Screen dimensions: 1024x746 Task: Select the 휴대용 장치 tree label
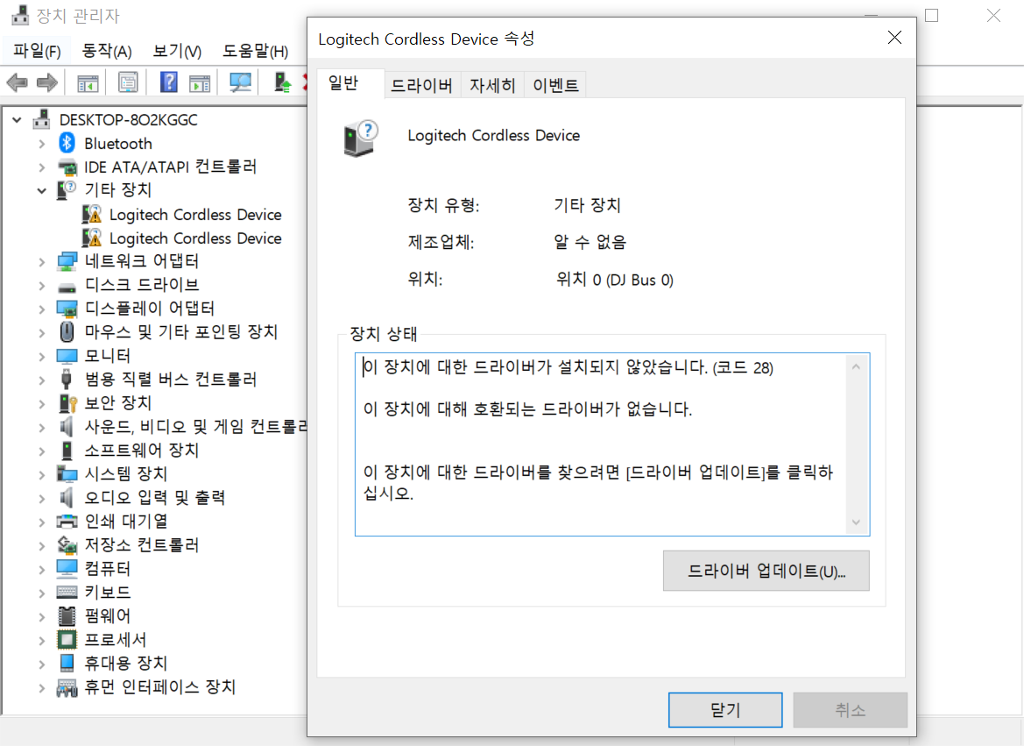pyautogui.click(x=125, y=664)
